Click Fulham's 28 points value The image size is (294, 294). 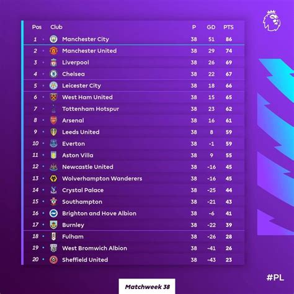(229, 236)
